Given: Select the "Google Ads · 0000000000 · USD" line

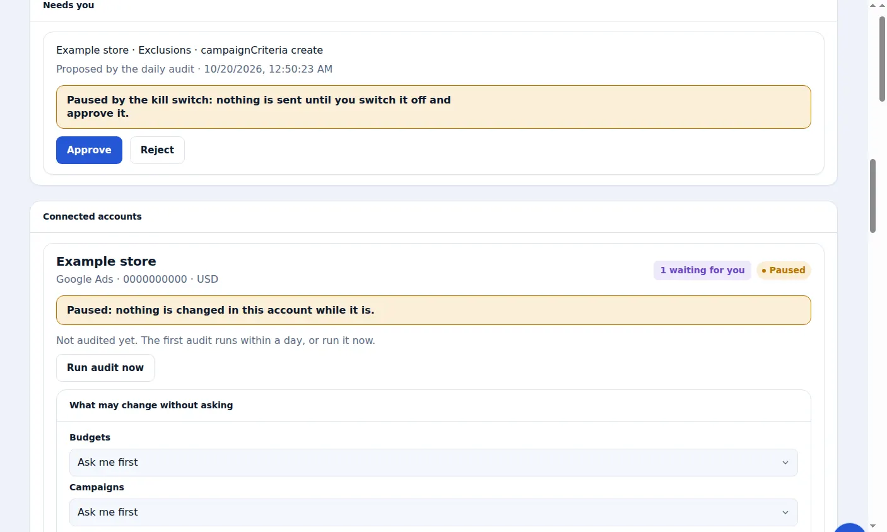Looking at the screenshot, I should coord(137,279).
